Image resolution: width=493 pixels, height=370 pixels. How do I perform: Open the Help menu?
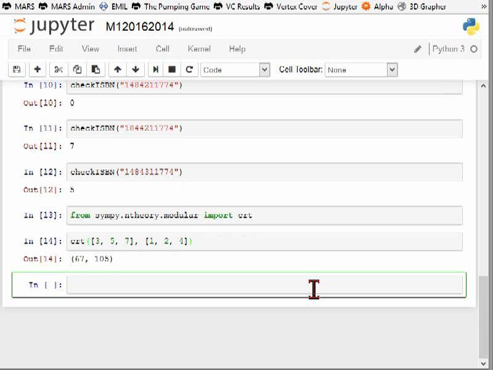(237, 49)
